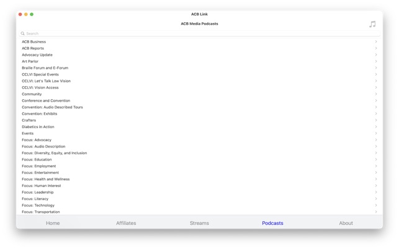Click the red close window button

click(x=20, y=14)
